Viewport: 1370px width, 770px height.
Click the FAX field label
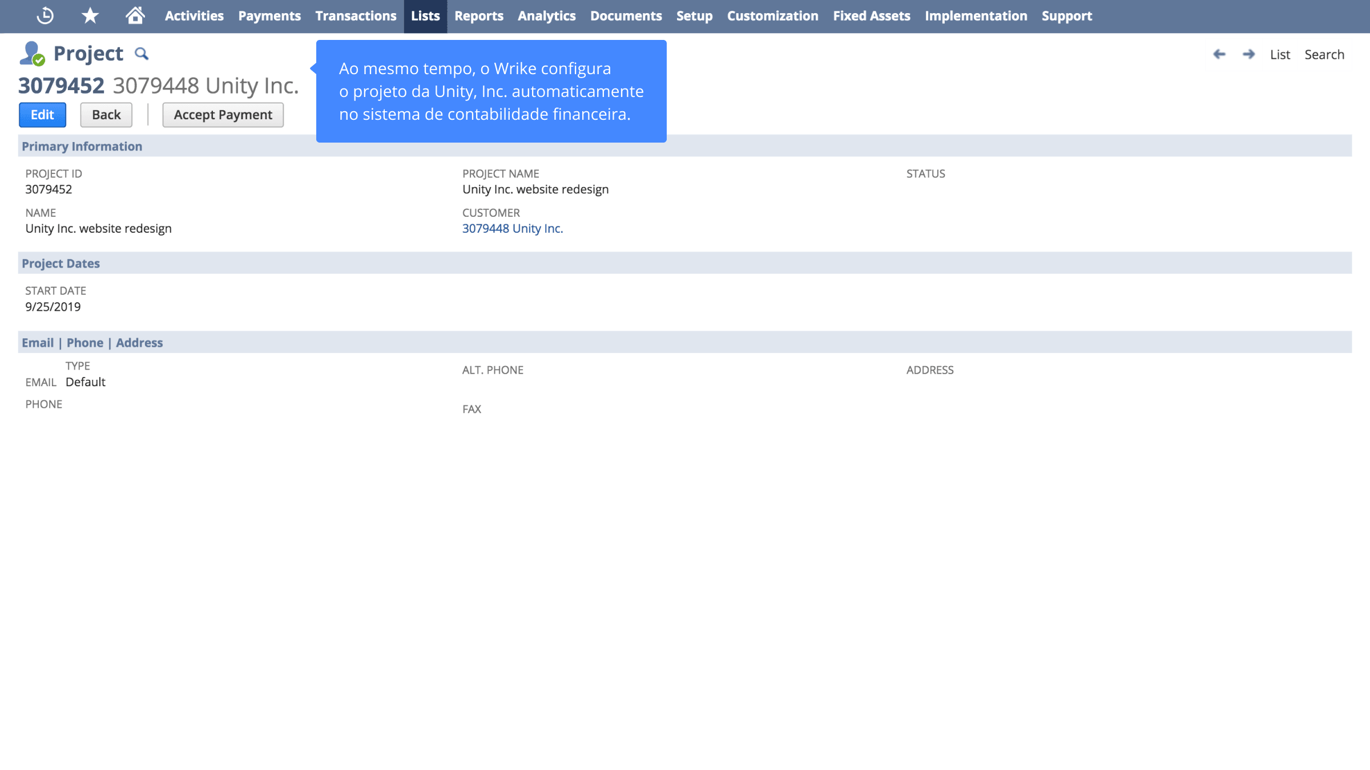click(x=472, y=409)
